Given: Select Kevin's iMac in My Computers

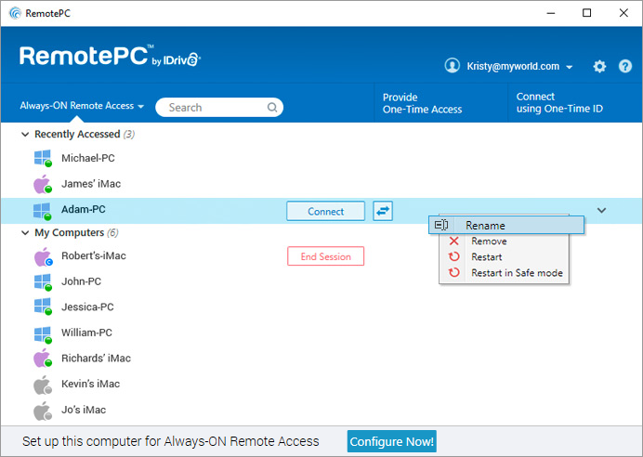Looking at the screenshot, I should [x=91, y=384].
